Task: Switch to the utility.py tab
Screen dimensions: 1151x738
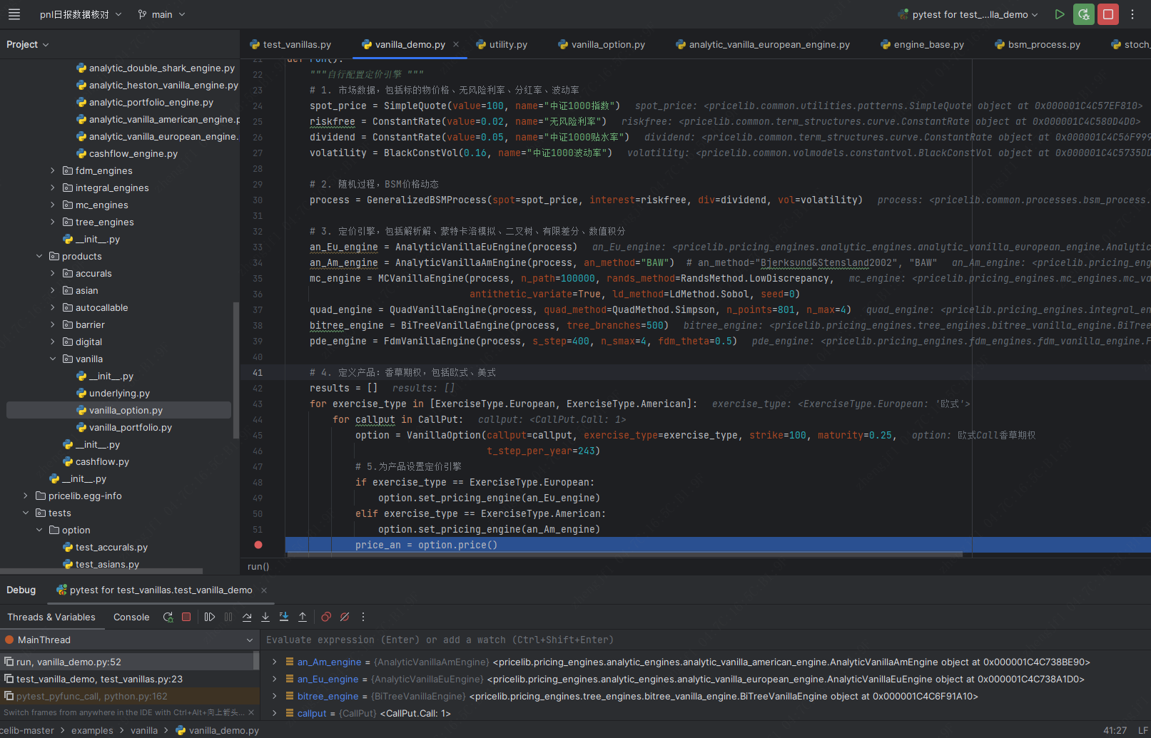Action: (502, 44)
